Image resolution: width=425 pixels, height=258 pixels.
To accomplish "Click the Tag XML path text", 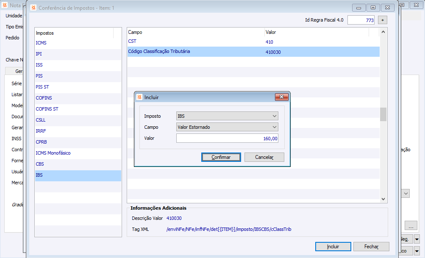I will point(229,229).
